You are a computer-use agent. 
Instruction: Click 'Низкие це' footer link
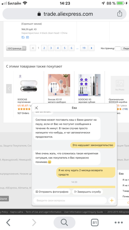click(x=25, y=174)
